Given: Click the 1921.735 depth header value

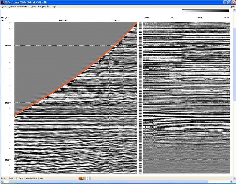Looking at the screenshot, I should (x=63, y=20).
